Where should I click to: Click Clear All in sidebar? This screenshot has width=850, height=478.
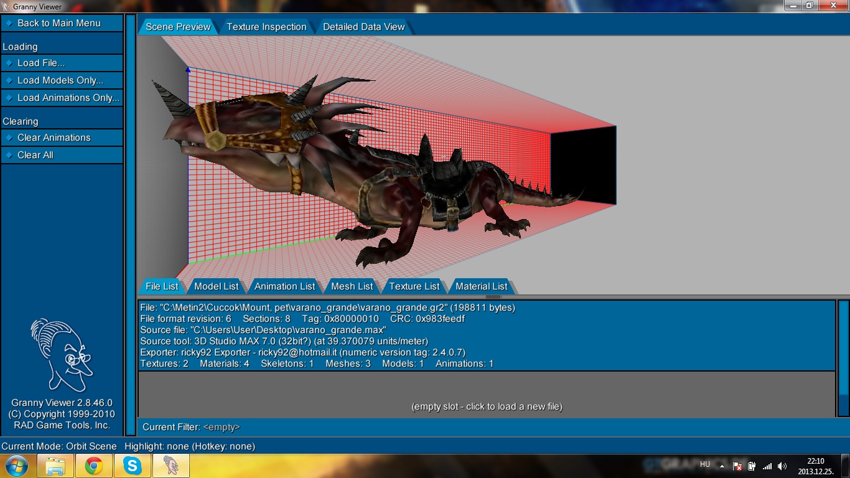62,155
